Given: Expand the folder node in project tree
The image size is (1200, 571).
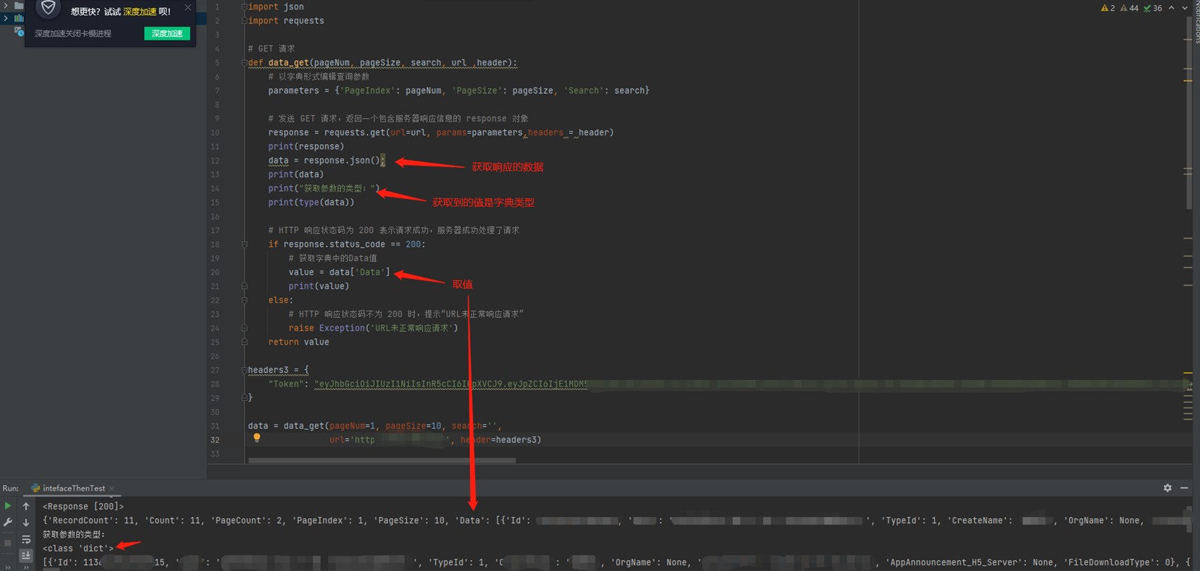Looking at the screenshot, I should coord(7,5).
